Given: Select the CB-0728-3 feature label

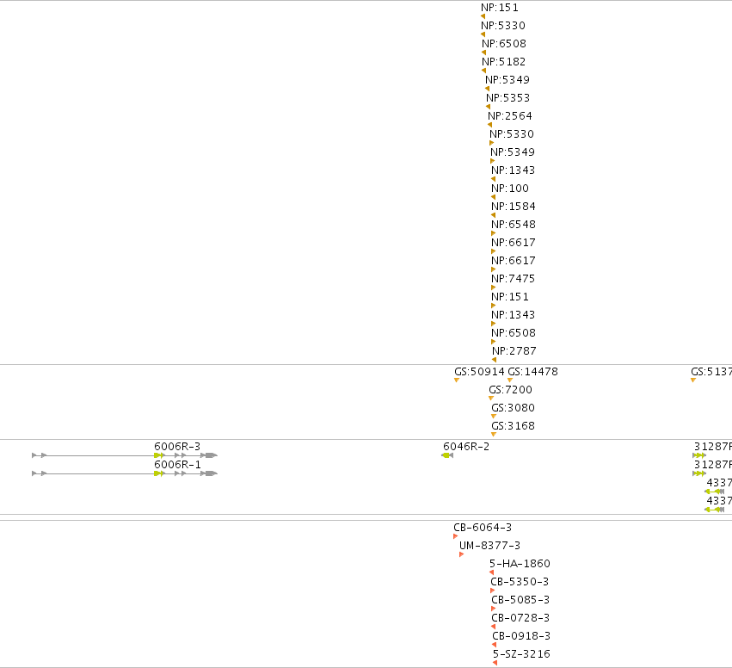Looking at the screenshot, I should (520, 618).
